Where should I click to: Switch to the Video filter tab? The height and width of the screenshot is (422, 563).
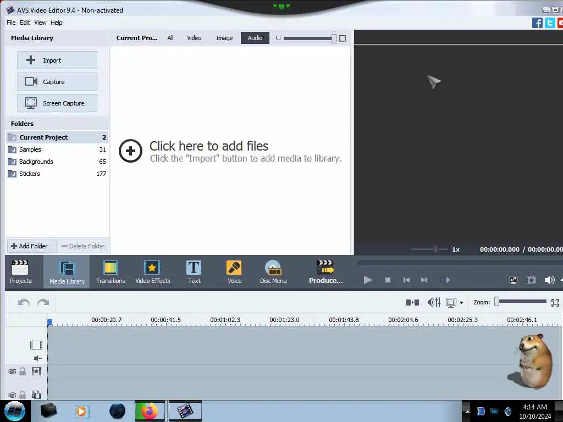(x=194, y=38)
